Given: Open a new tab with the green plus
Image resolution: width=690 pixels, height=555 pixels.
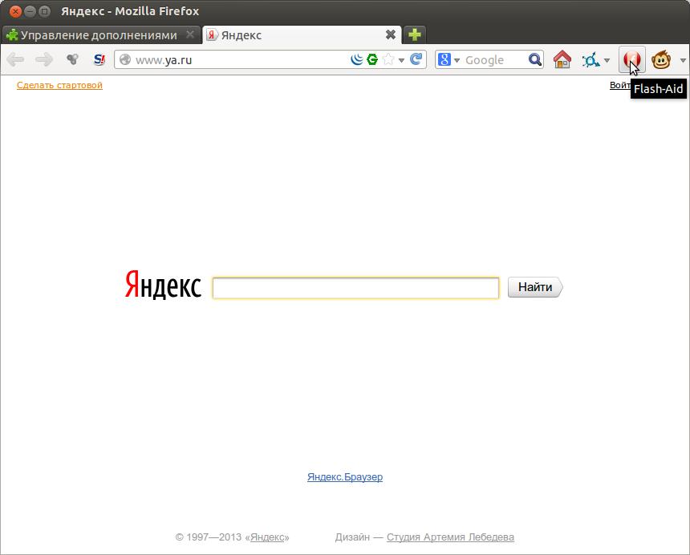Looking at the screenshot, I should click(415, 34).
